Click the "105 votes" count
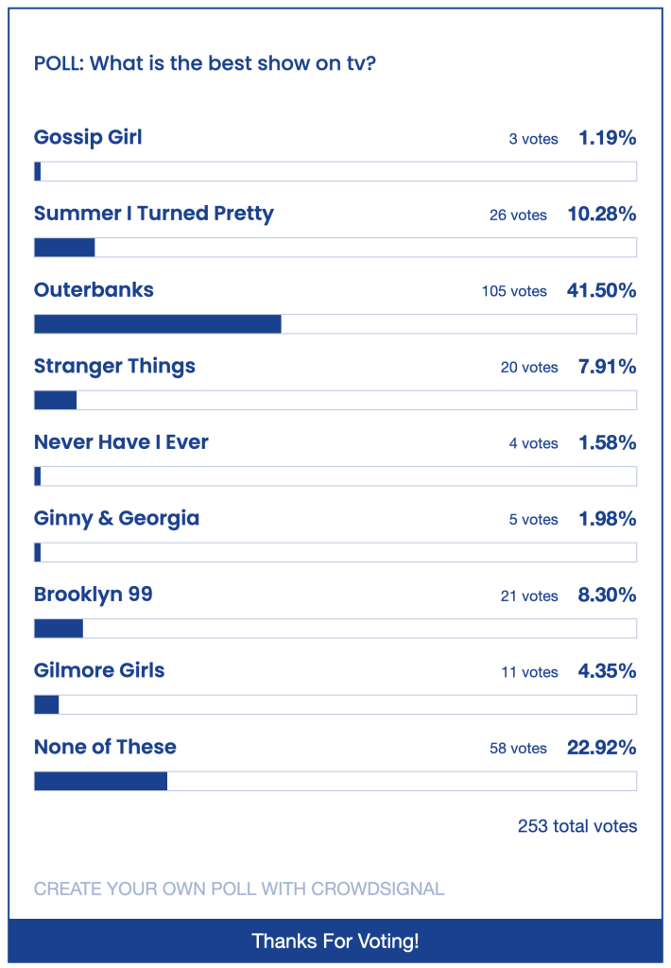The width and height of the screenshot is (671, 968). click(514, 291)
